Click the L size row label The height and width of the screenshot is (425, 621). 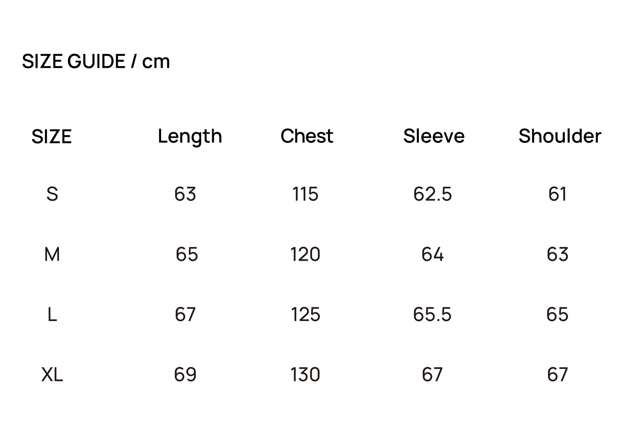52,315
